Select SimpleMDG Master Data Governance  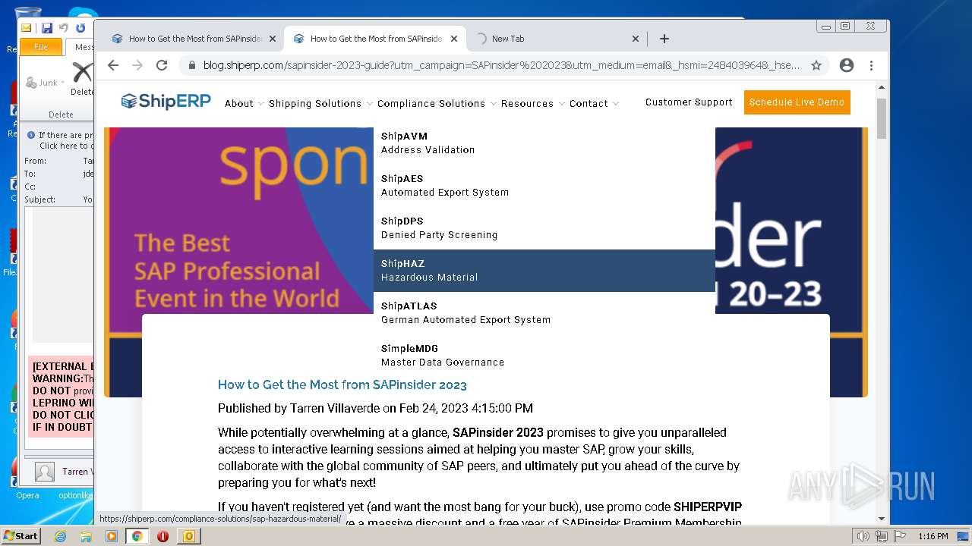pyautogui.click(x=544, y=356)
